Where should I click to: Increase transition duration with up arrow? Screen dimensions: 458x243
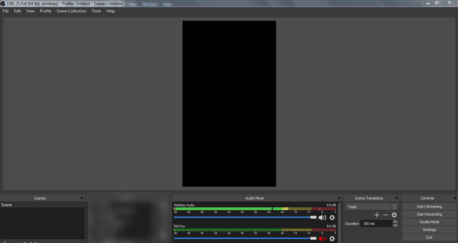(395, 222)
